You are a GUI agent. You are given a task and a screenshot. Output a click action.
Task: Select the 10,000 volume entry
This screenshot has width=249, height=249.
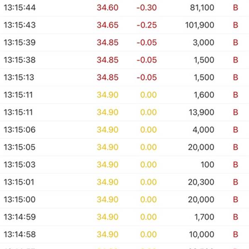[x=202, y=234]
